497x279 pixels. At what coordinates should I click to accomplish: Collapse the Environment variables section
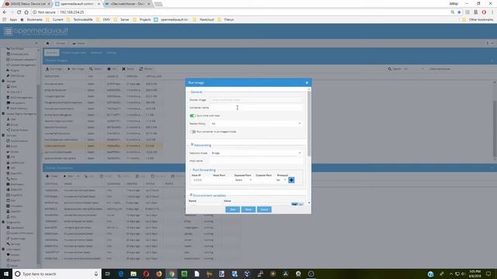[x=191, y=195]
